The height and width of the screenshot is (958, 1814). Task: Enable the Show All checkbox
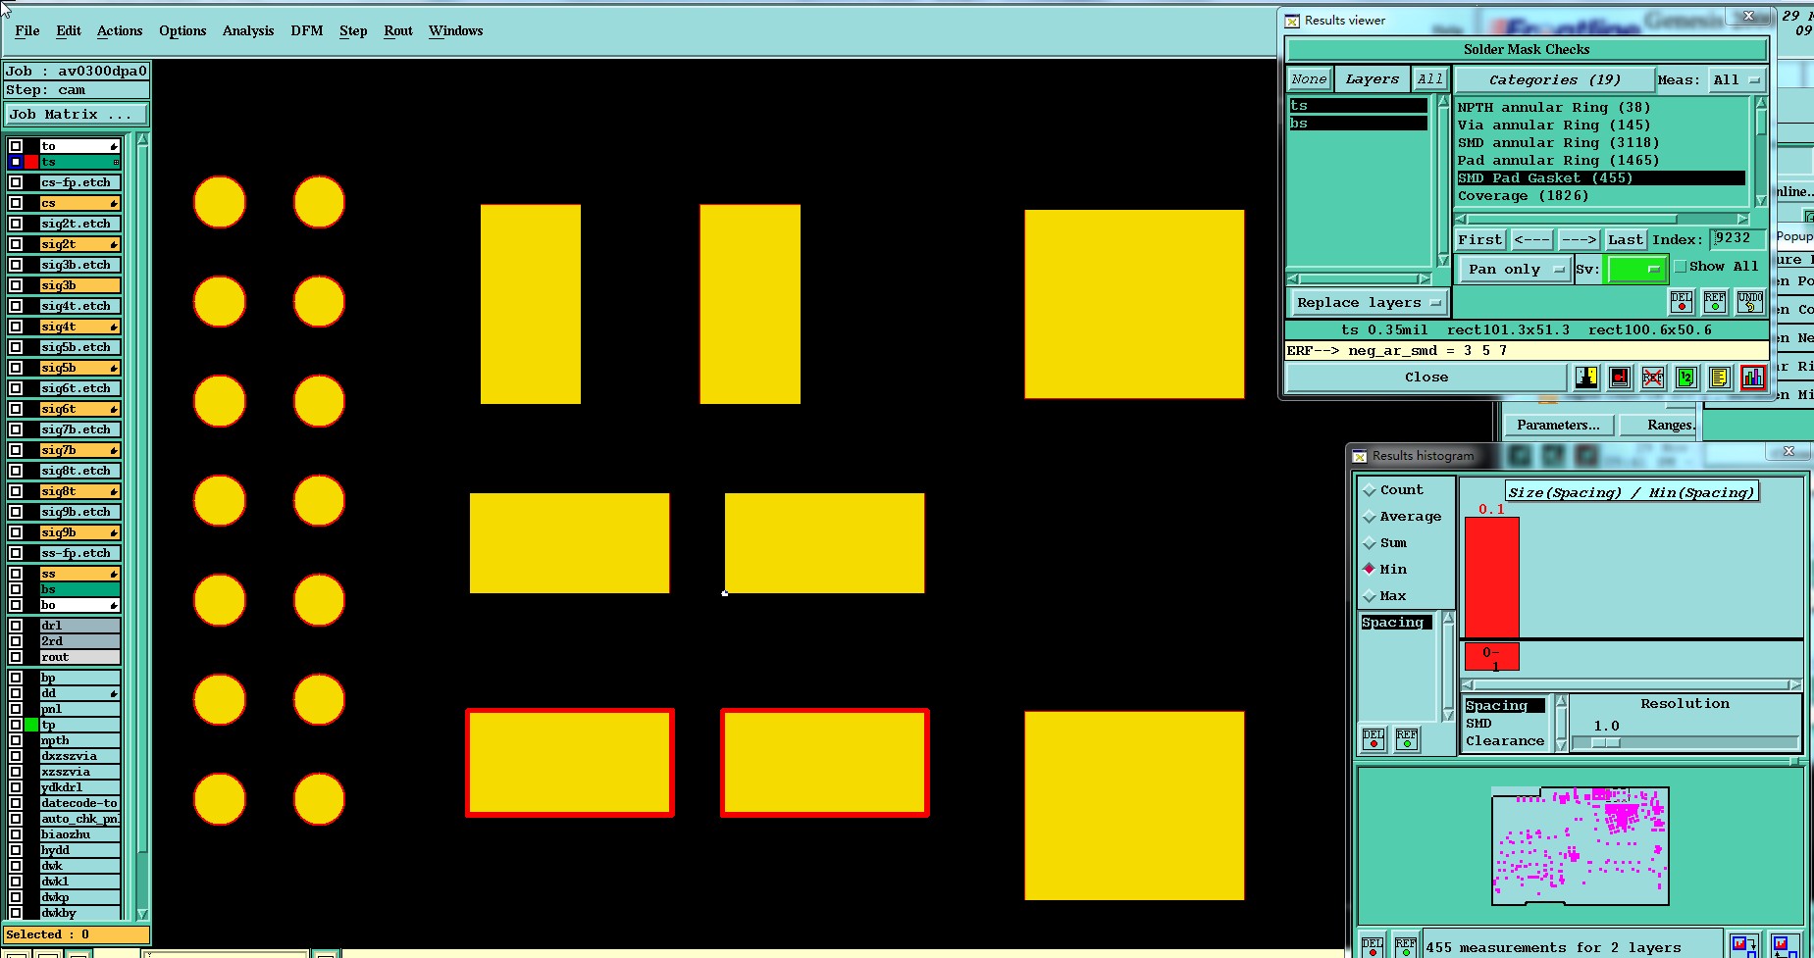pyautogui.click(x=1681, y=267)
